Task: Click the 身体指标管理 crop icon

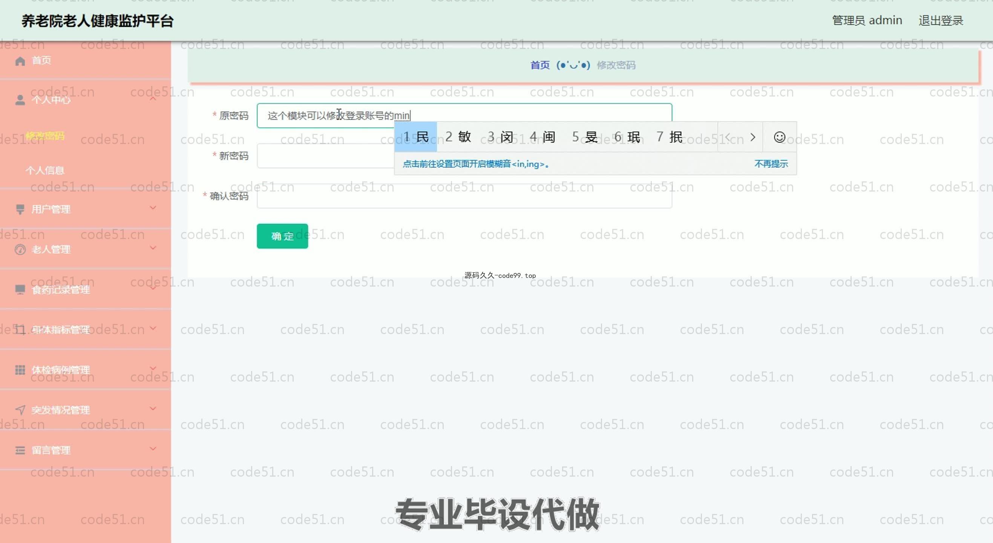Action: [20, 330]
